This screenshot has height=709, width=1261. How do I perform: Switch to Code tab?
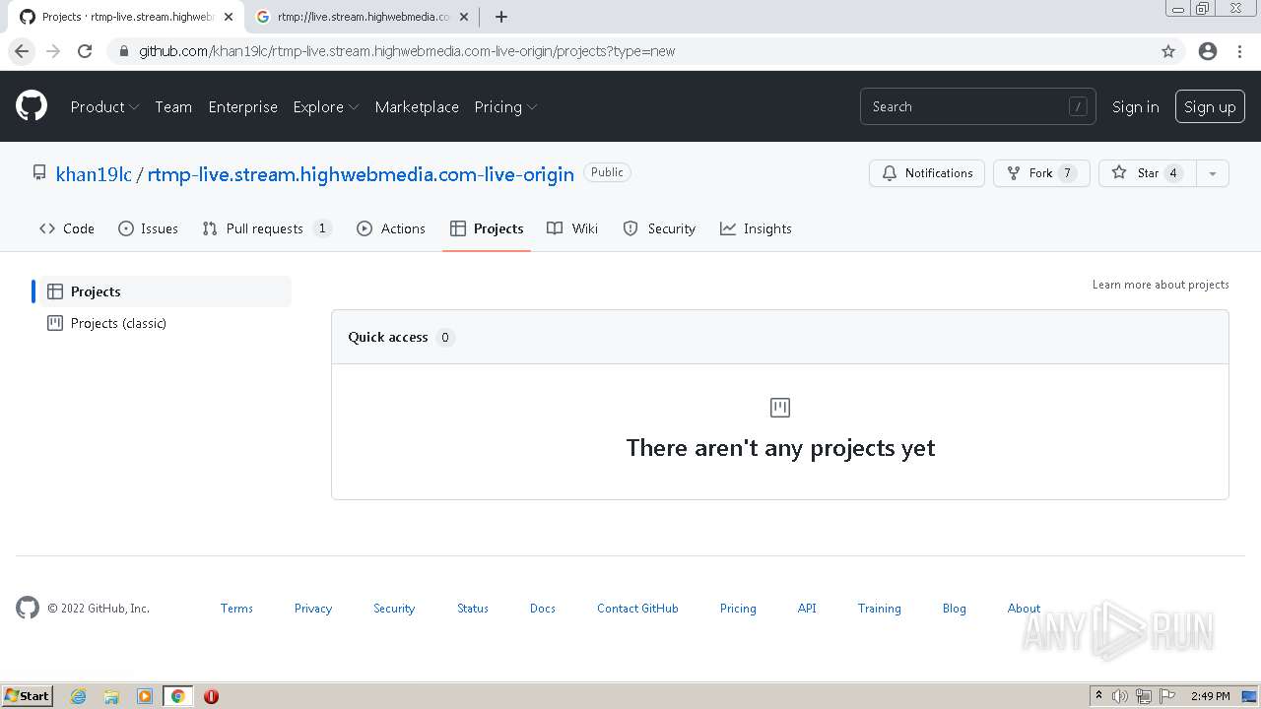click(67, 228)
